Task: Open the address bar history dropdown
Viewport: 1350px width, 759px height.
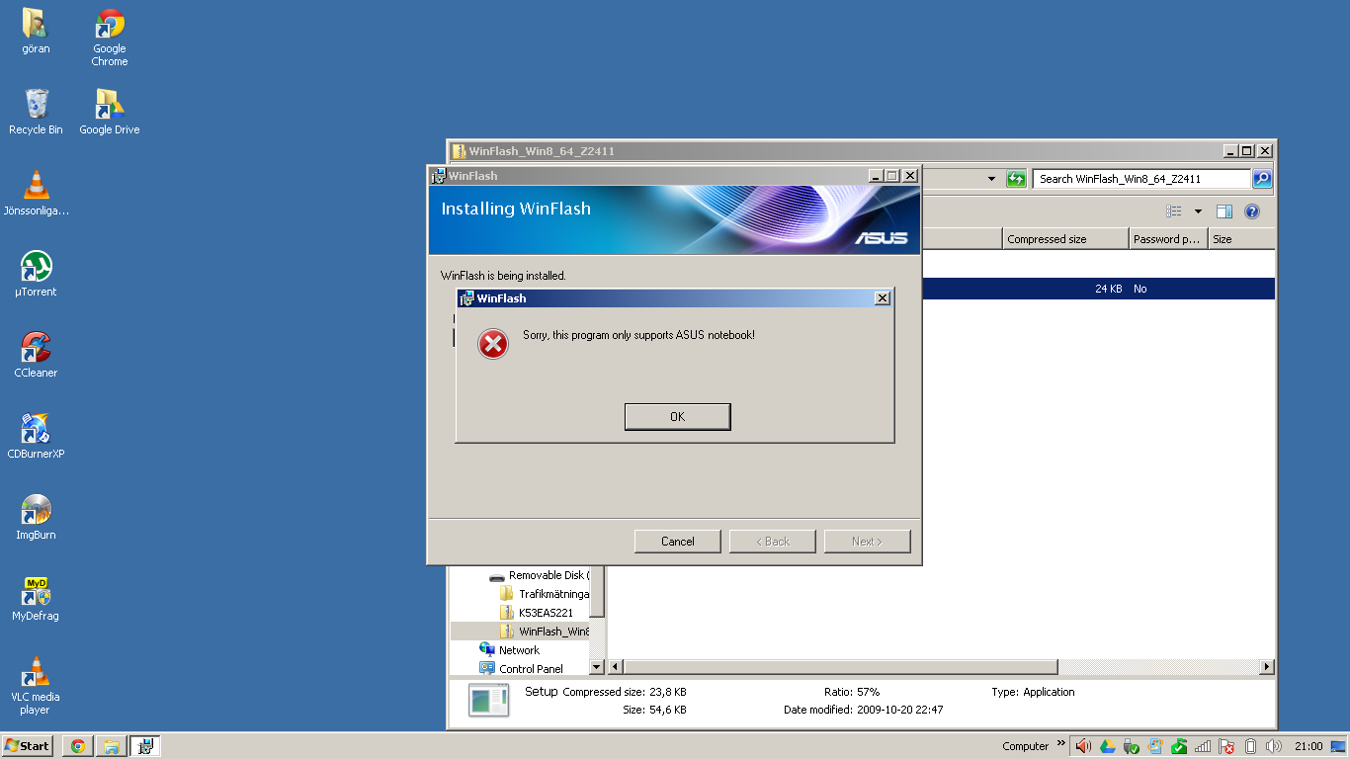Action: point(991,179)
